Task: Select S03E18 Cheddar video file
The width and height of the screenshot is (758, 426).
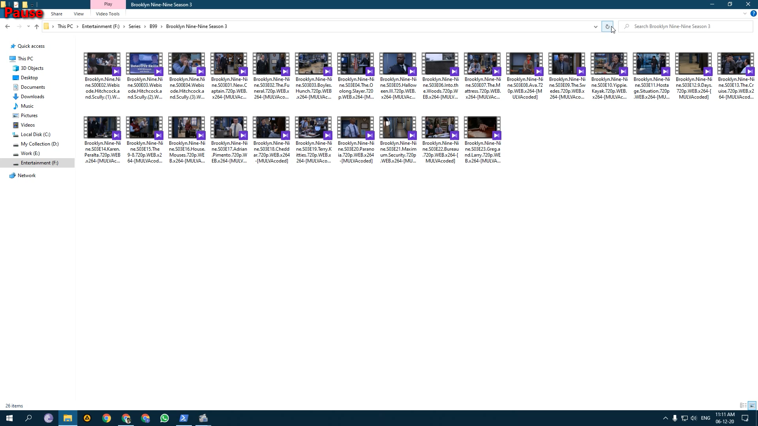Action: pyautogui.click(x=271, y=140)
